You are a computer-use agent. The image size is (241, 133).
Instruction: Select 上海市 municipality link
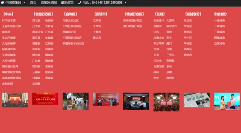point(97,32)
